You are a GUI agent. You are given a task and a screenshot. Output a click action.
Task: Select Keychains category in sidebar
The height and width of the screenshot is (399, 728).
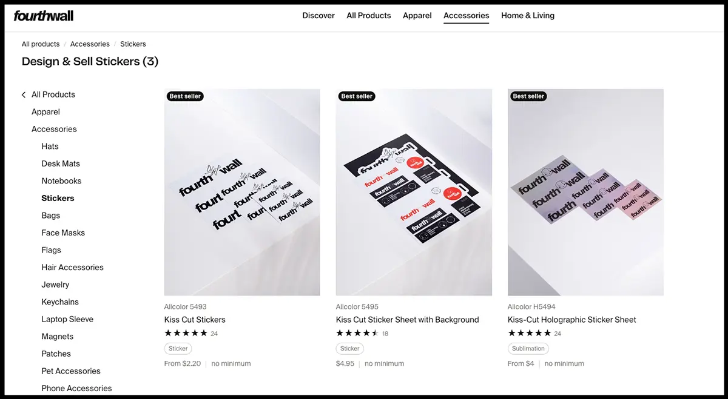[x=60, y=302]
